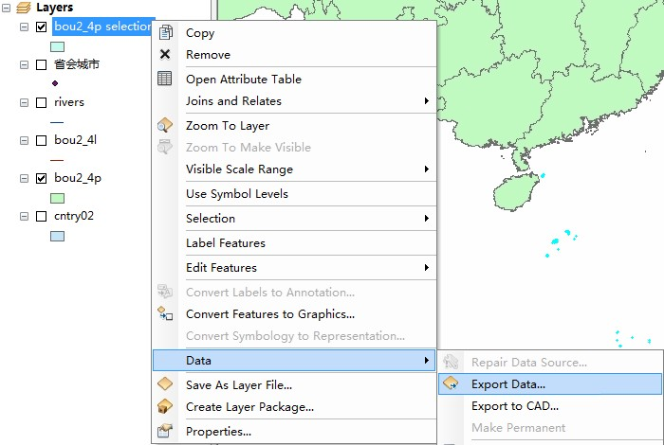Choose Export to CAD option

(515, 406)
